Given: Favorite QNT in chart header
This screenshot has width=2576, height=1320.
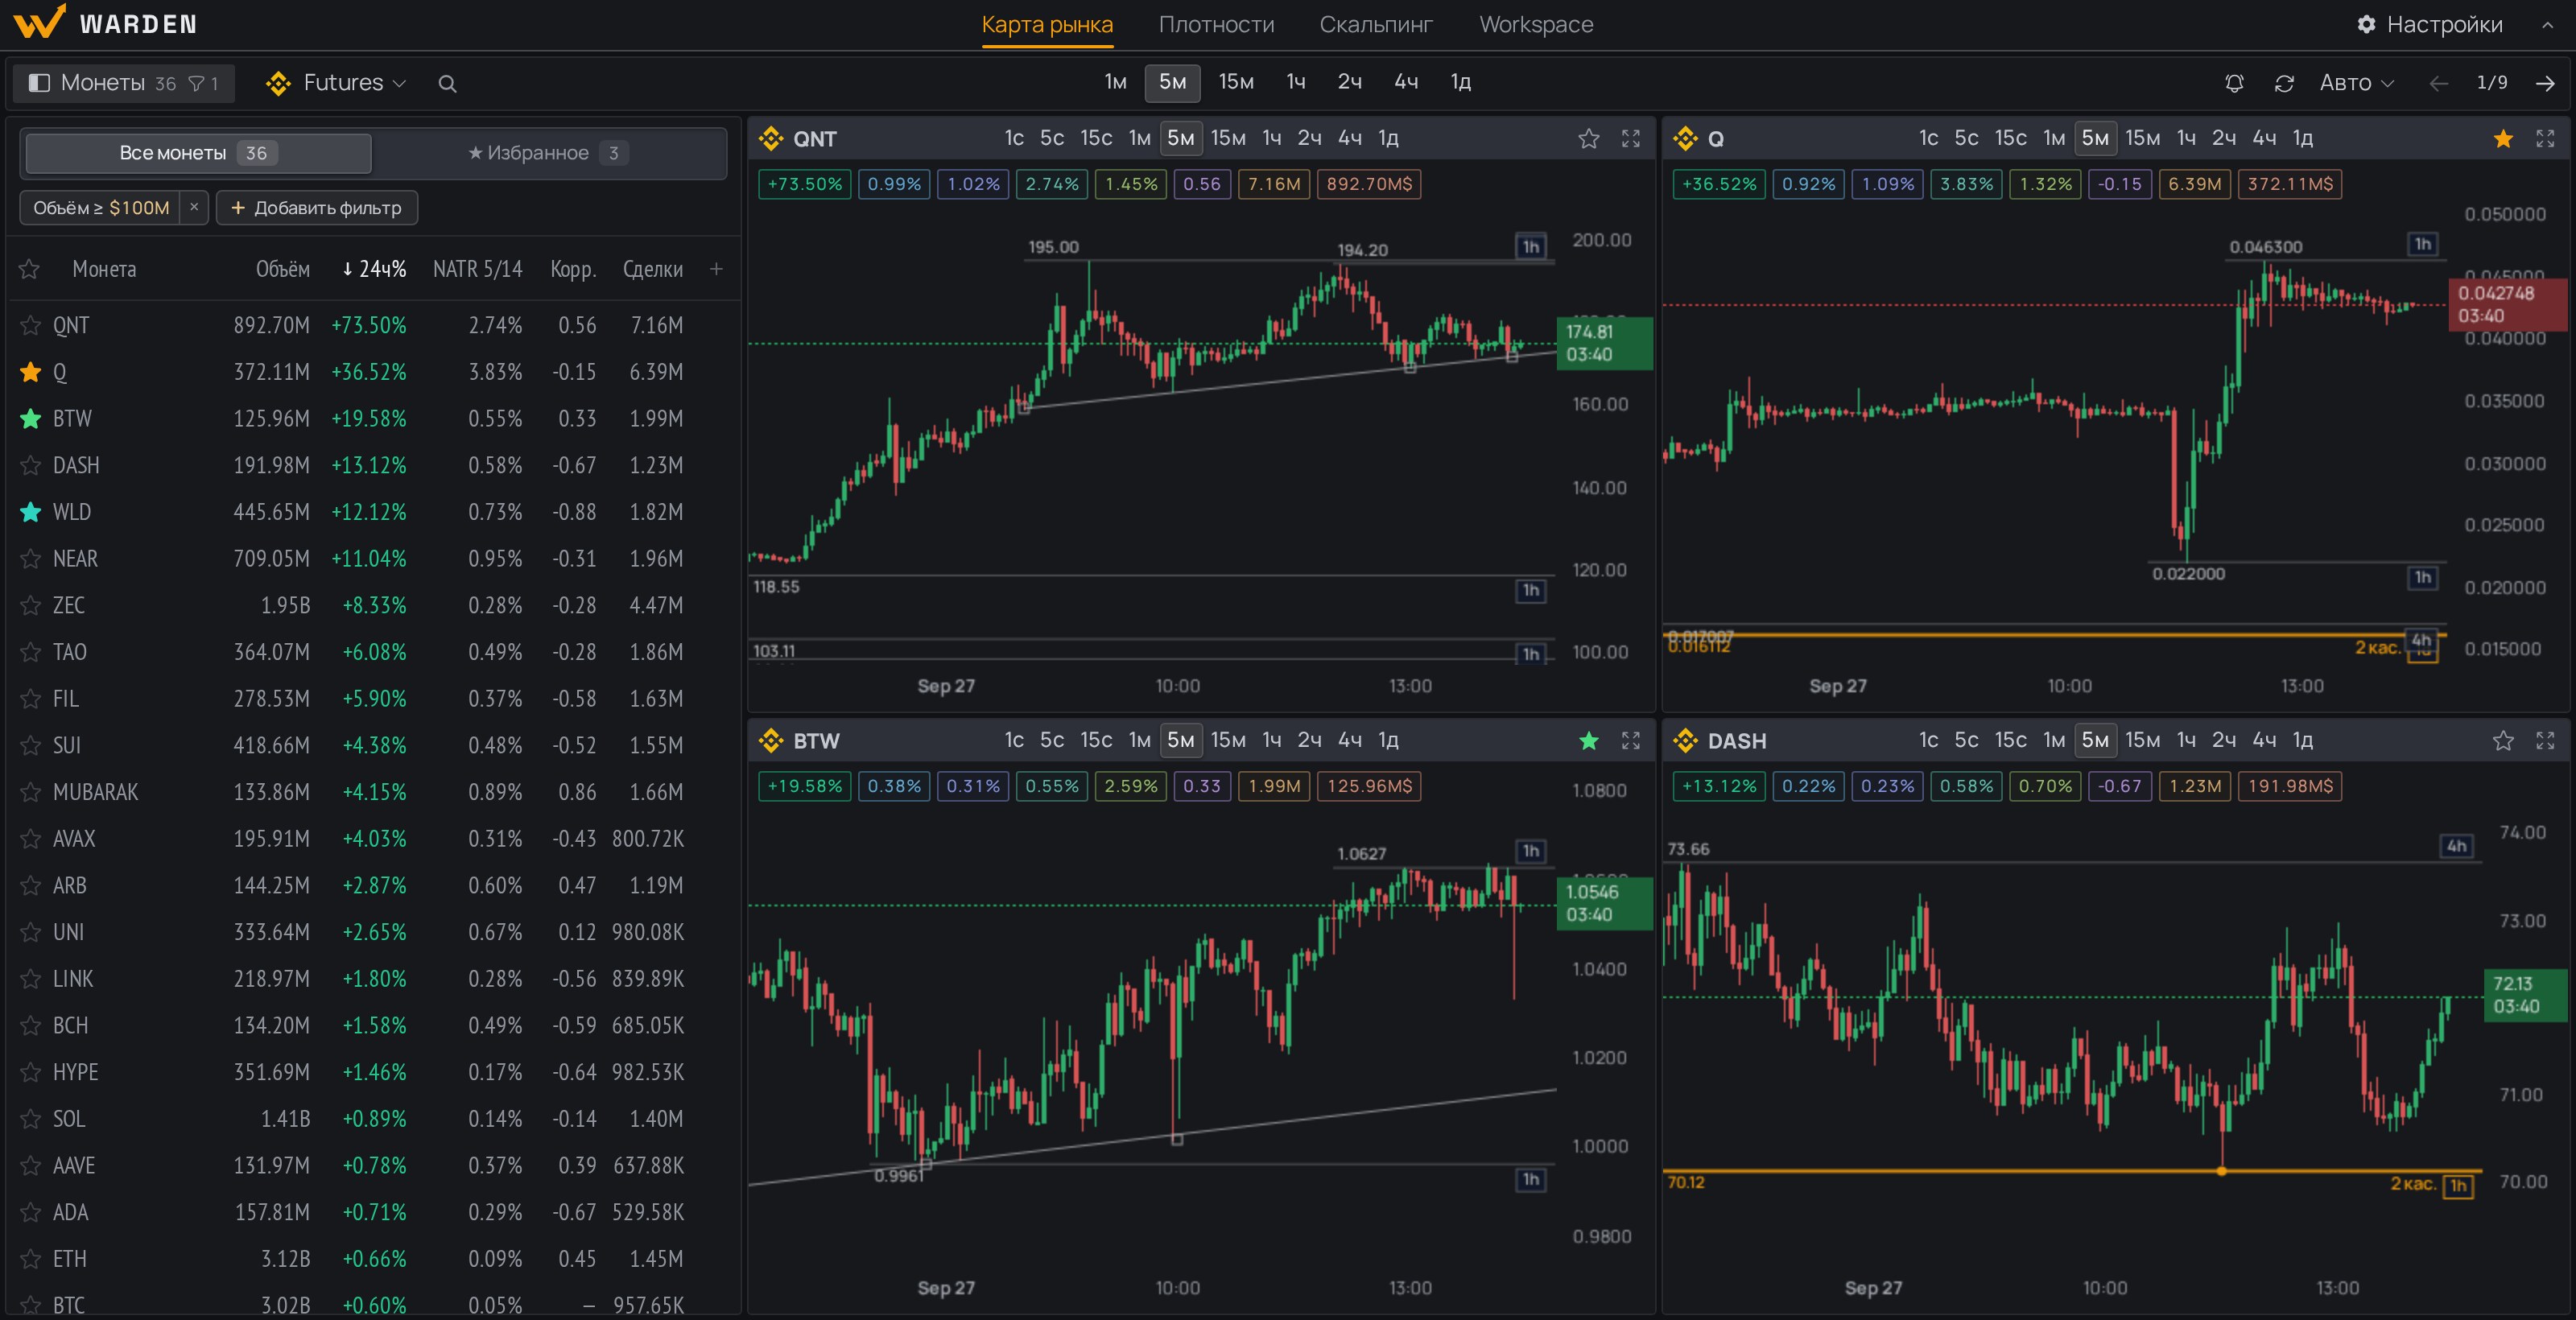Looking at the screenshot, I should coord(1589,139).
